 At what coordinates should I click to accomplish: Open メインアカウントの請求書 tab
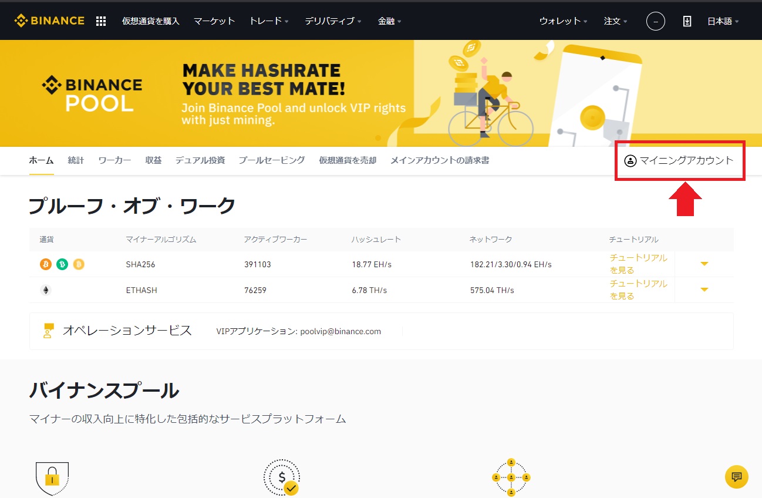(x=440, y=160)
